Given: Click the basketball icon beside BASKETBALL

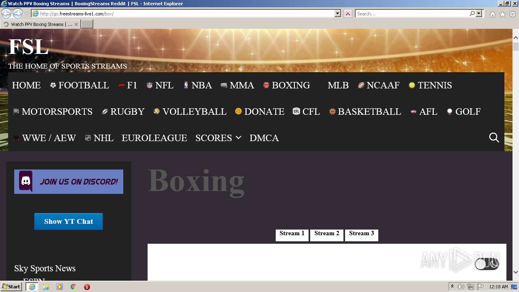Looking at the screenshot, I should (332, 112).
